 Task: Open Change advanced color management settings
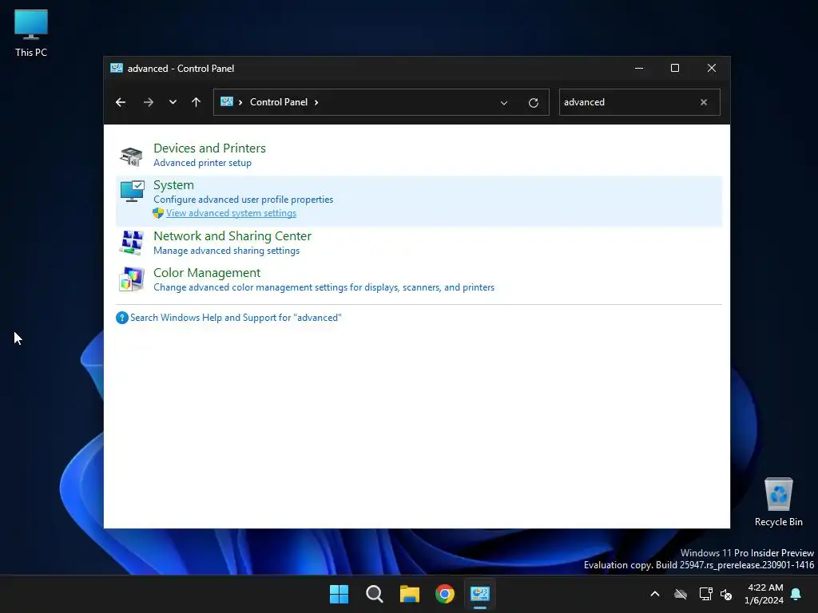(x=324, y=287)
